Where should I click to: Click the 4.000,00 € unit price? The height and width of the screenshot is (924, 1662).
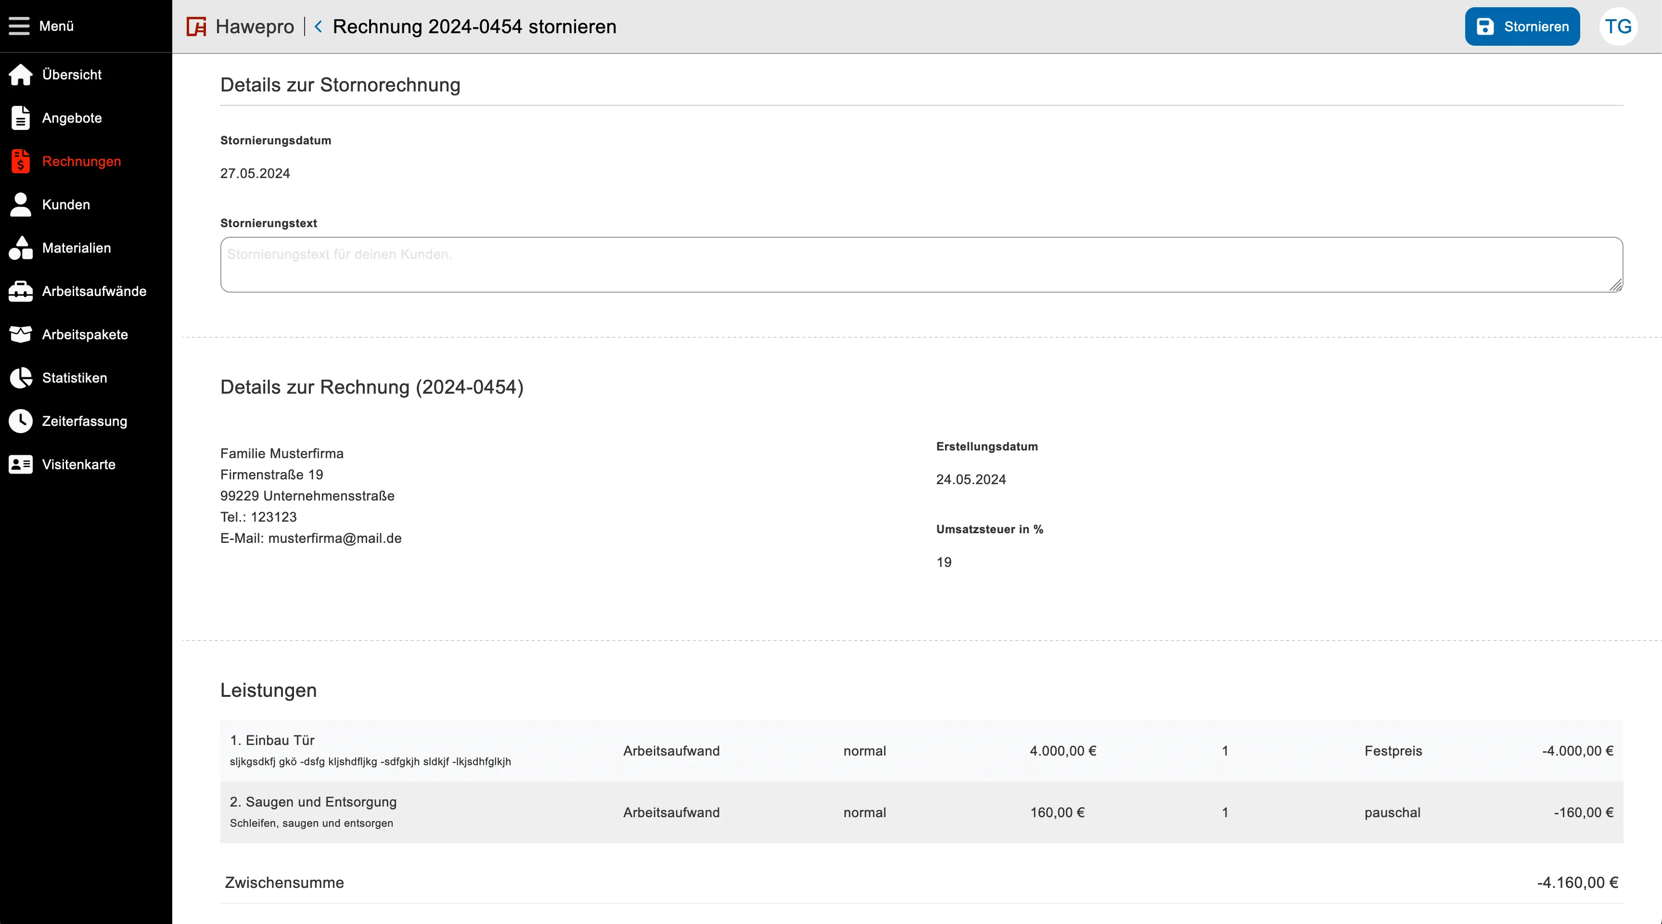pos(1062,751)
